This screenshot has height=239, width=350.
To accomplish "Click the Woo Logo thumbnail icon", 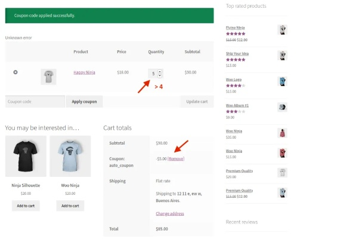I will [x=283, y=81].
